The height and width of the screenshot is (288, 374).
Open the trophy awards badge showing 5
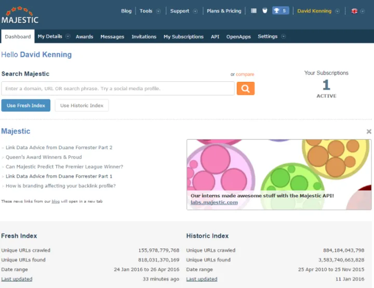pos(280,11)
